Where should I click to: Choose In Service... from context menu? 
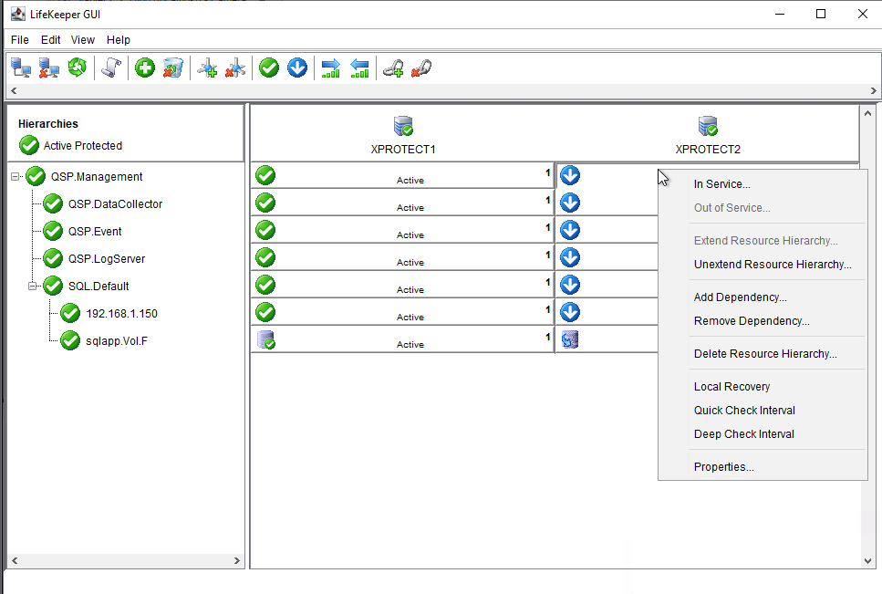pos(763,184)
